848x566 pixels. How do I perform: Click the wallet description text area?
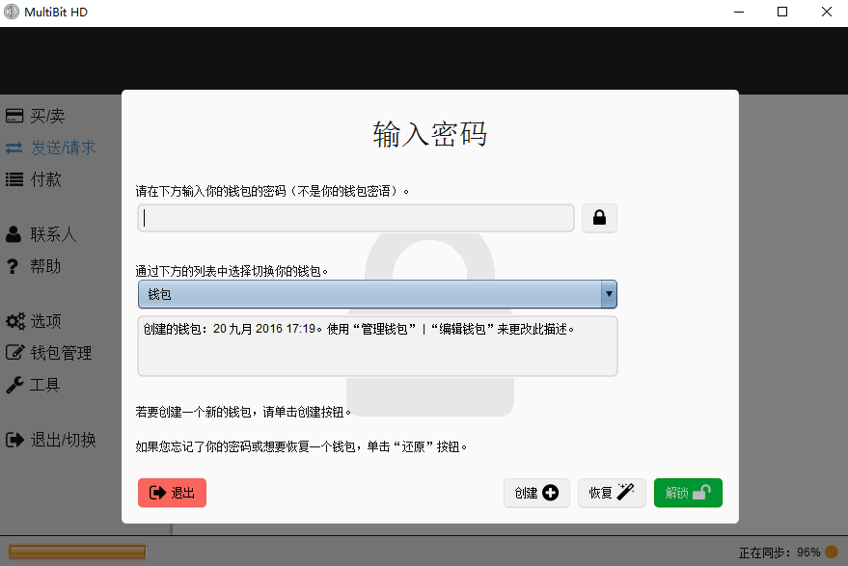pyautogui.click(x=377, y=346)
